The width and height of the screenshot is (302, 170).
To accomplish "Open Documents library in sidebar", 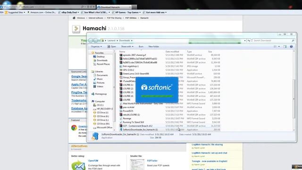I will click(x=101, y=75).
